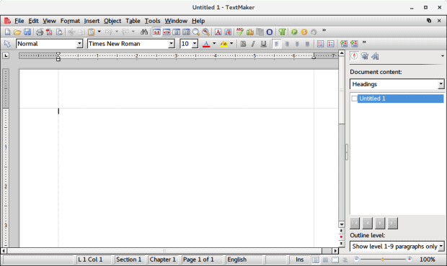The image size is (447, 266).
Task: Open the Tools menu
Action: 153,21
